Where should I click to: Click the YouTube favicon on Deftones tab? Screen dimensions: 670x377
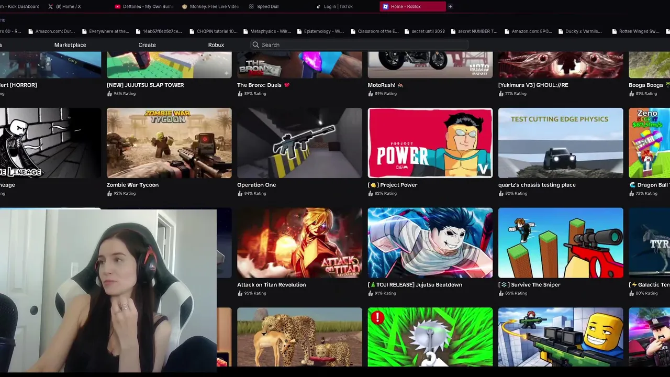(118, 6)
